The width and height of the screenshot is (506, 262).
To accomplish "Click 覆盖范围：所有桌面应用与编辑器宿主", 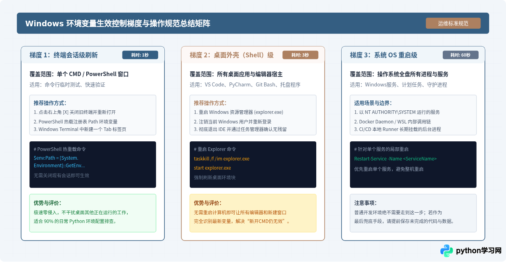I will coord(236,74).
